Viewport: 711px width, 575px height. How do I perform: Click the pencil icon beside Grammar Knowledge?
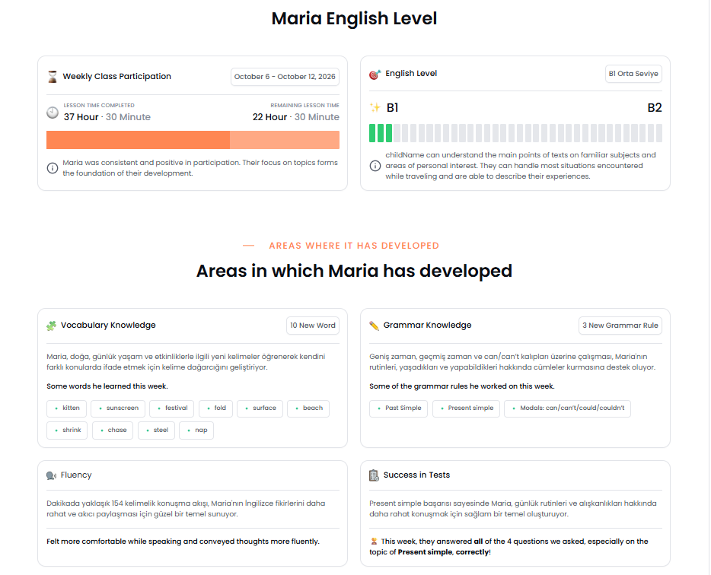[x=374, y=326]
